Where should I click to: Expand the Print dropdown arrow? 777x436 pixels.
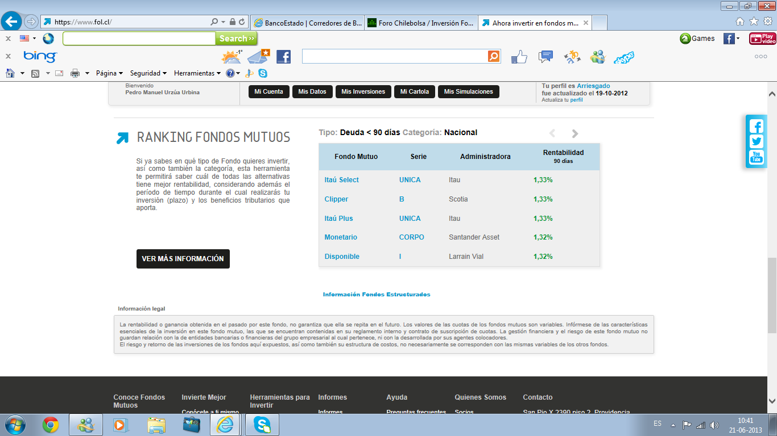87,73
